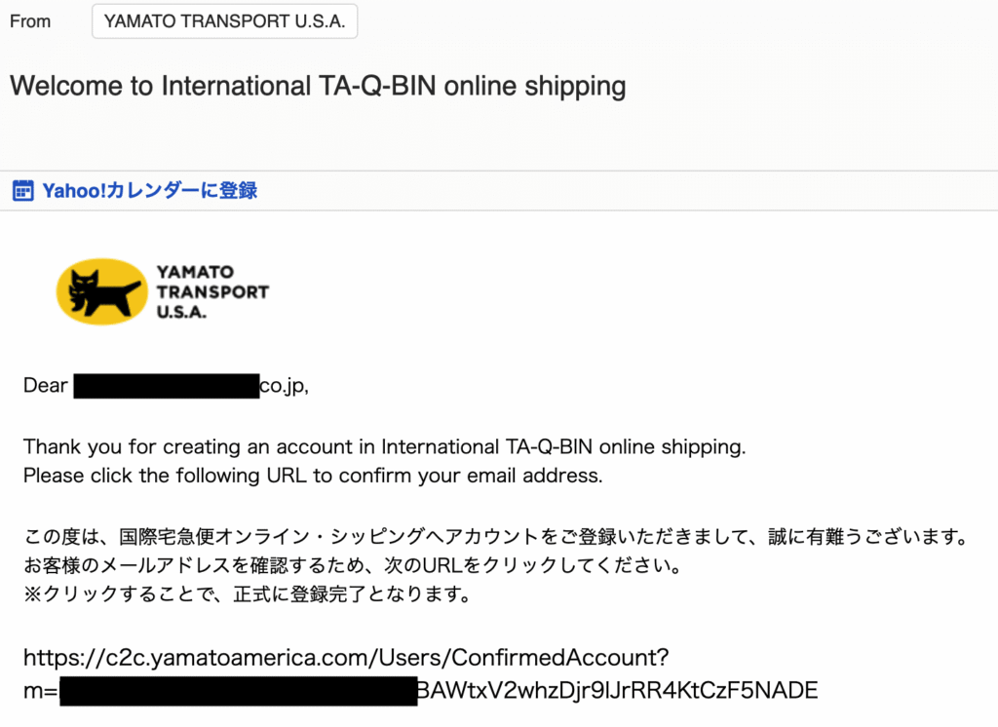Image resolution: width=998 pixels, height=727 pixels.
Task: Click the Thank you for creating an account sentence
Action: pyautogui.click(x=384, y=447)
